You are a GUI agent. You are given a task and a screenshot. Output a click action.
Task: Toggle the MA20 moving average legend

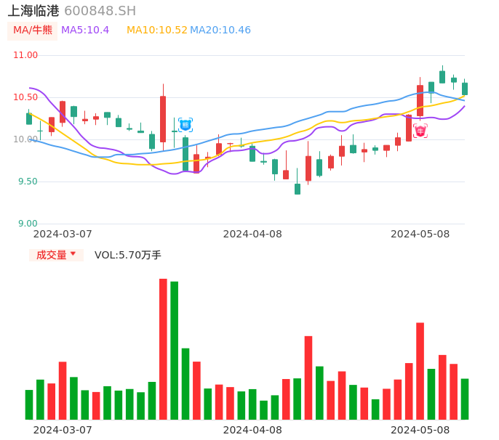[x=220, y=30]
